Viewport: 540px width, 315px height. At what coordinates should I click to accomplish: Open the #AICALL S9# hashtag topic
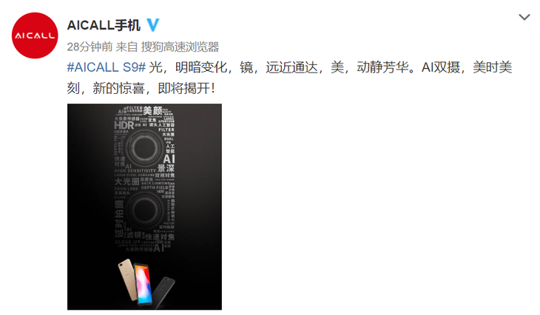(107, 67)
